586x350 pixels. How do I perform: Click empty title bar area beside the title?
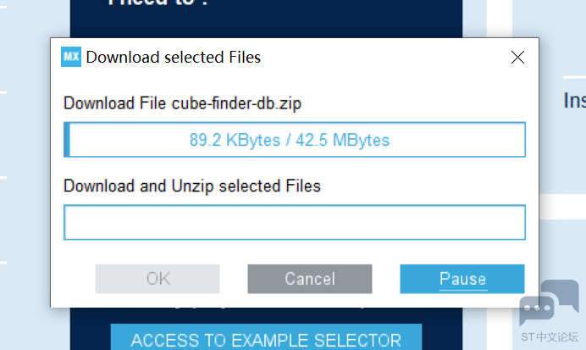click(381, 58)
